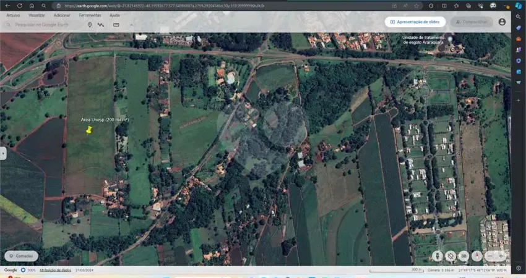Select the Measure distance ruler icon
Viewport: 526px width, 278px height.
(116, 25)
